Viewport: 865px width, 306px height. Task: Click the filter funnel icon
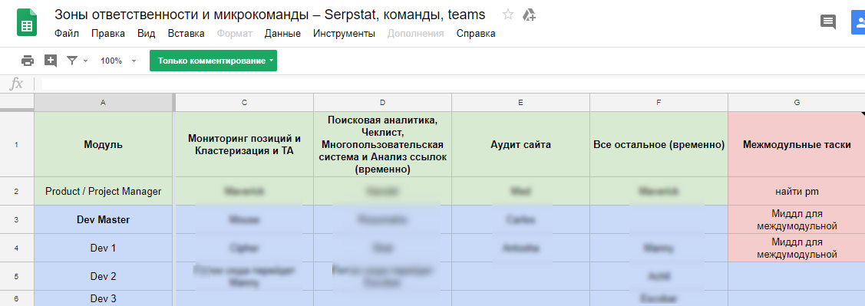point(72,61)
